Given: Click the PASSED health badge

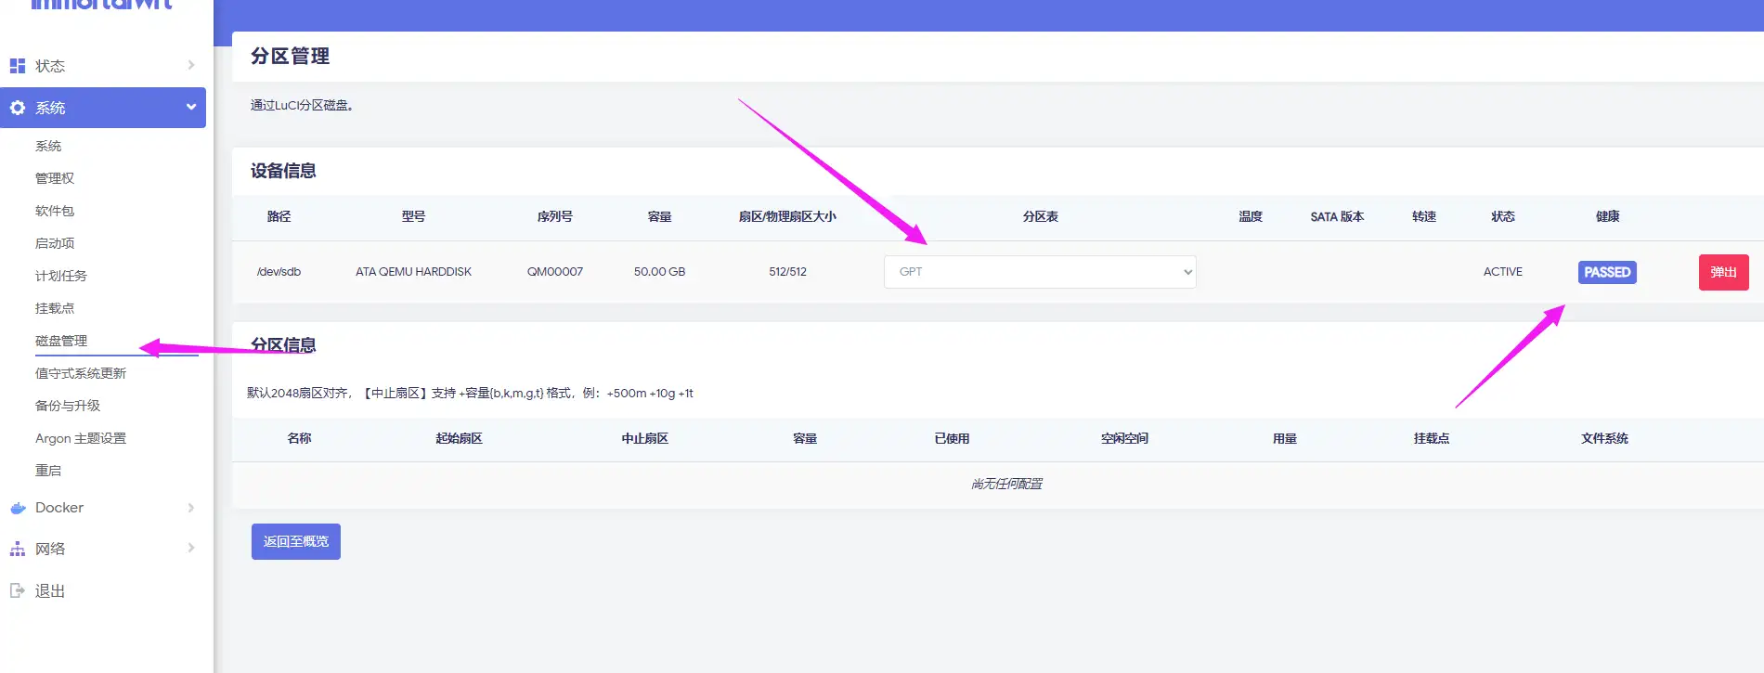Looking at the screenshot, I should pos(1607,272).
